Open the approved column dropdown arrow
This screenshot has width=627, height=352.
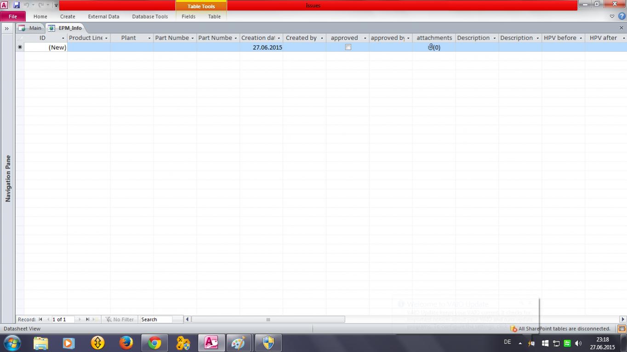(x=365, y=38)
